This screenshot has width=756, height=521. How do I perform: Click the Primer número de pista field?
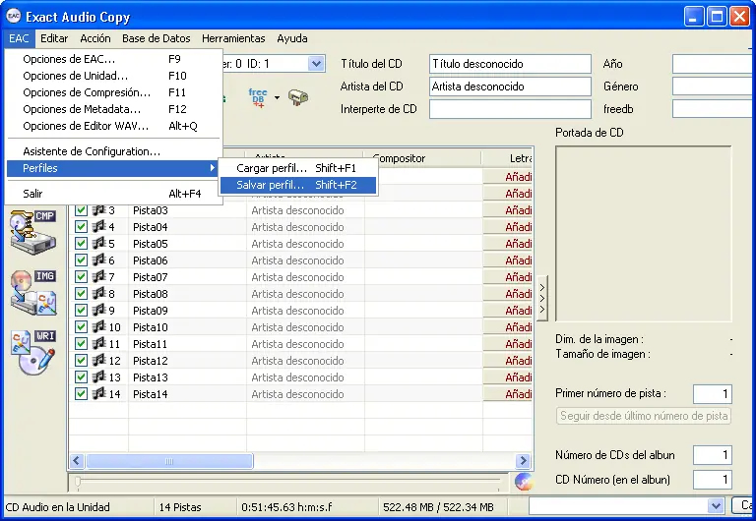click(x=713, y=394)
